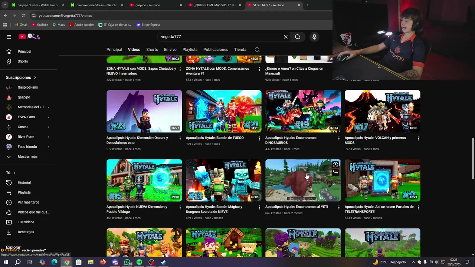Open Gmail bookmark

click(21, 25)
